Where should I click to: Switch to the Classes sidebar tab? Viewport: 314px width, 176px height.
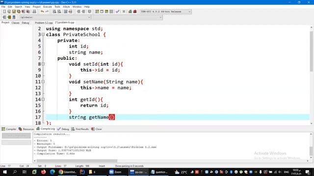point(15,23)
